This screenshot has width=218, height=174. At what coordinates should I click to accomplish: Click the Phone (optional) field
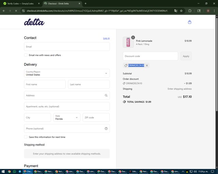click(67, 128)
